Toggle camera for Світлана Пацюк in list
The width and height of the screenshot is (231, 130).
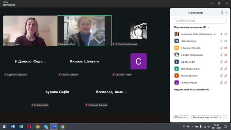point(225,83)
